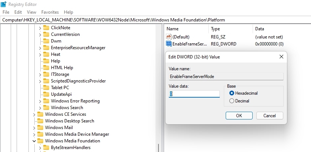The height and width of the screenshot is (152, 311).
Task: Click the Value data input field
Action: [x=194, y=94]
